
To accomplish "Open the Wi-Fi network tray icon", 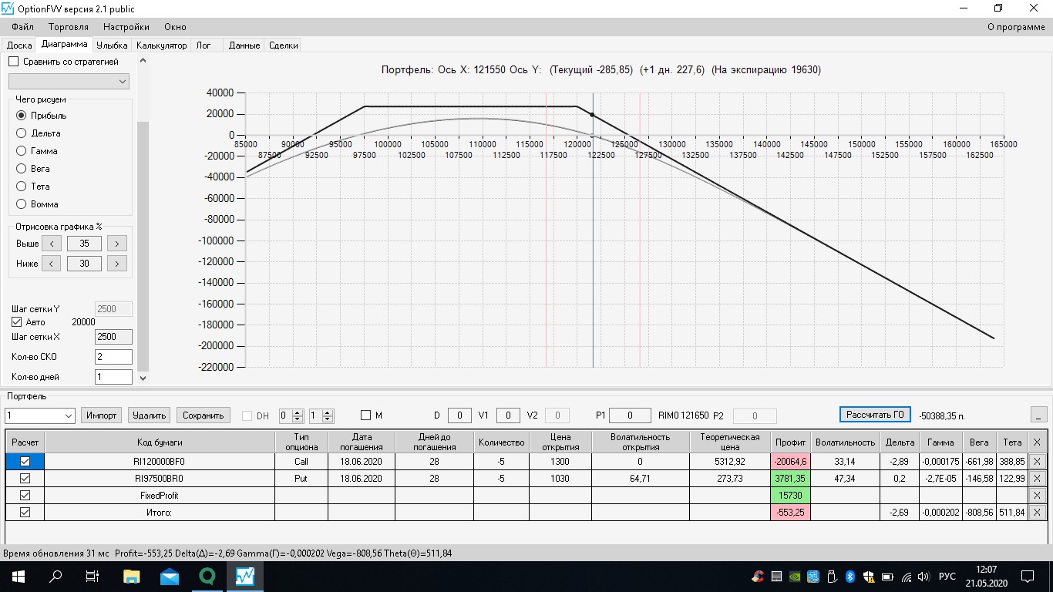I will click(x=906, y=577).
